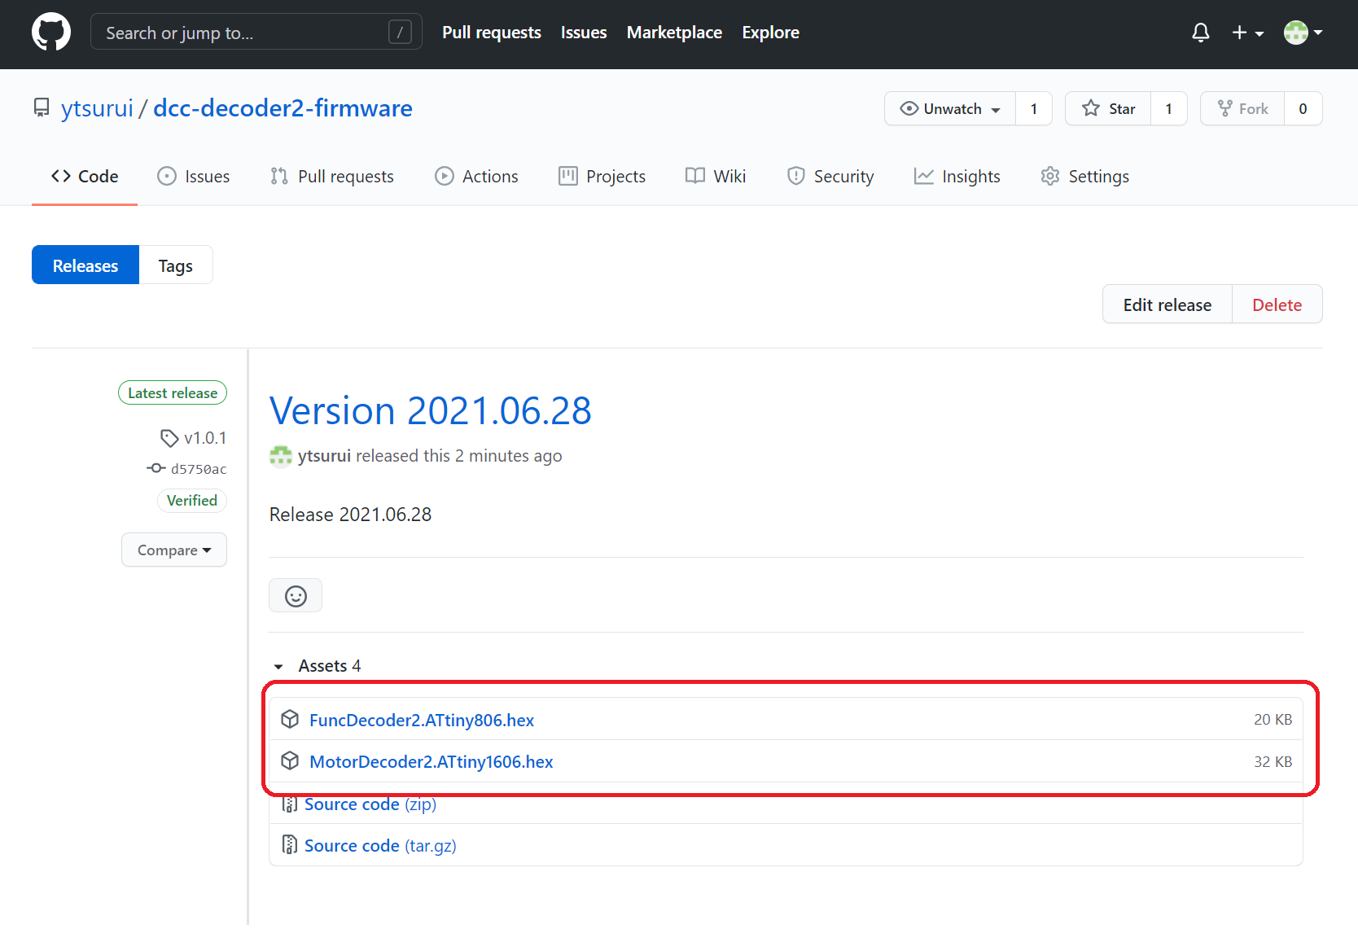The image size is (1358, 929).
Task: Add a reaction with the smiley icon
Action: point(296,596)
